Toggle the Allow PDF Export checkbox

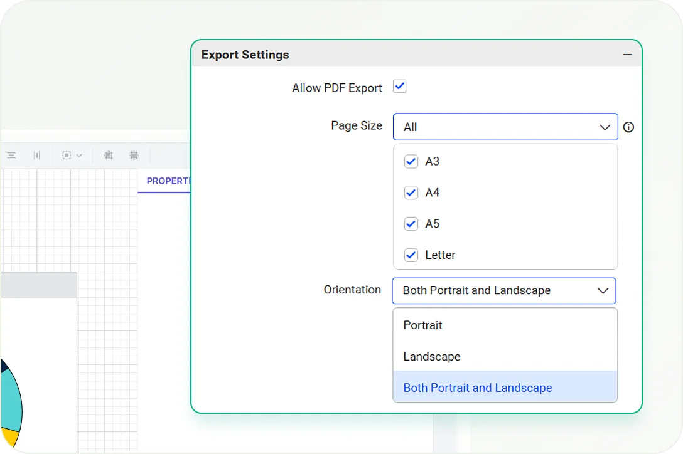pos(399,87)
